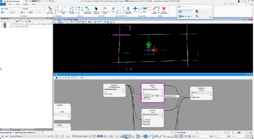
Task: Select the Copy tool in Manipulate group
Action: (140, 10)
